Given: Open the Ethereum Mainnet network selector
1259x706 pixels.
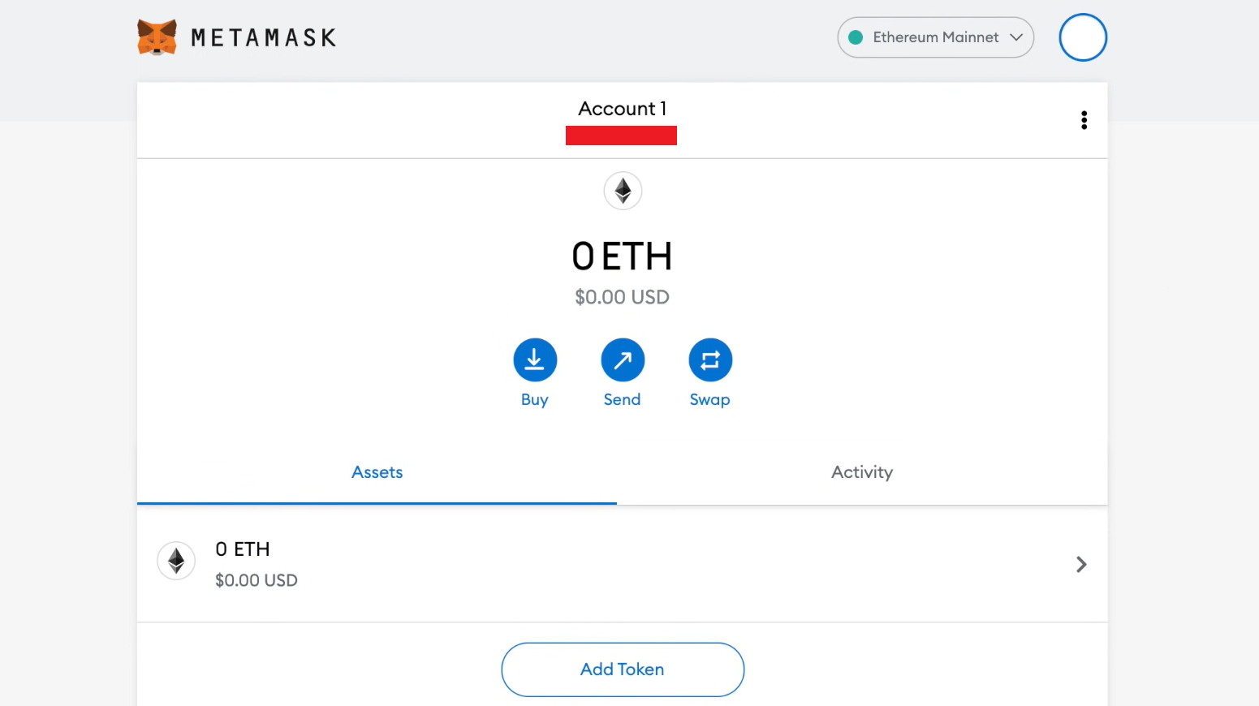Looking at the screenshot, I should click(935, 37).
